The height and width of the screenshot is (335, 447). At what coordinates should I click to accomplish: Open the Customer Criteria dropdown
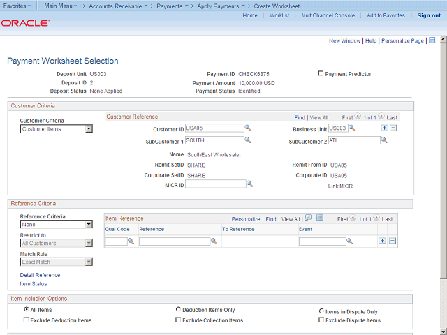[x=89, y=129]
